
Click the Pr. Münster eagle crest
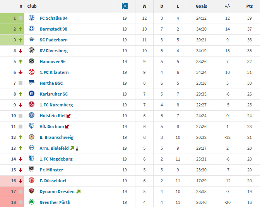pyautogui.click(x=32, y=170)
